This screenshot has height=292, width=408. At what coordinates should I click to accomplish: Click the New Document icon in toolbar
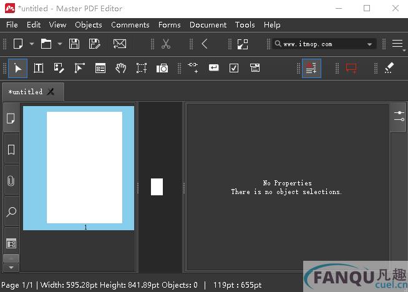(x=18, y=44)
